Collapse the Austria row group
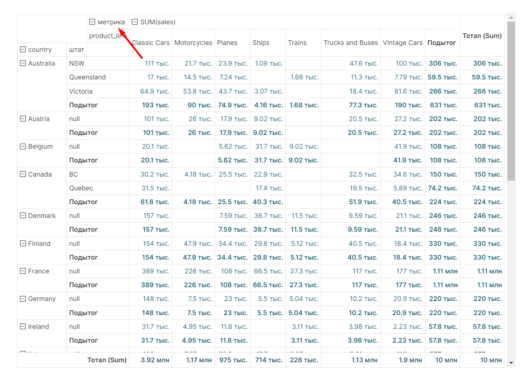 click(23, 119)
